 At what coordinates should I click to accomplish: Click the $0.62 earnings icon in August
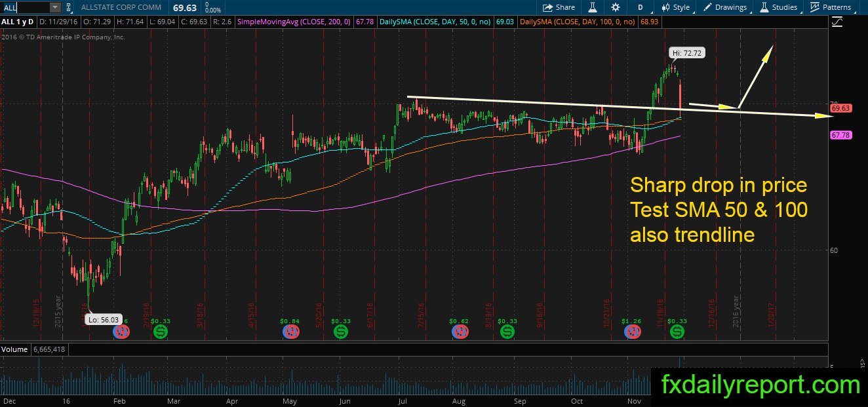click(x=460, y=332)
